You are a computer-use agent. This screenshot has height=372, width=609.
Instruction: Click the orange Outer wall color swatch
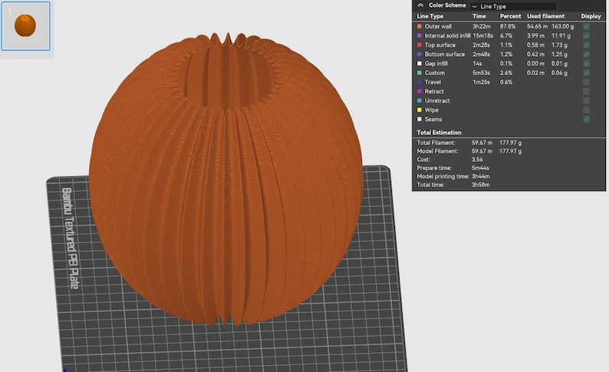click(x=420, y=26)
